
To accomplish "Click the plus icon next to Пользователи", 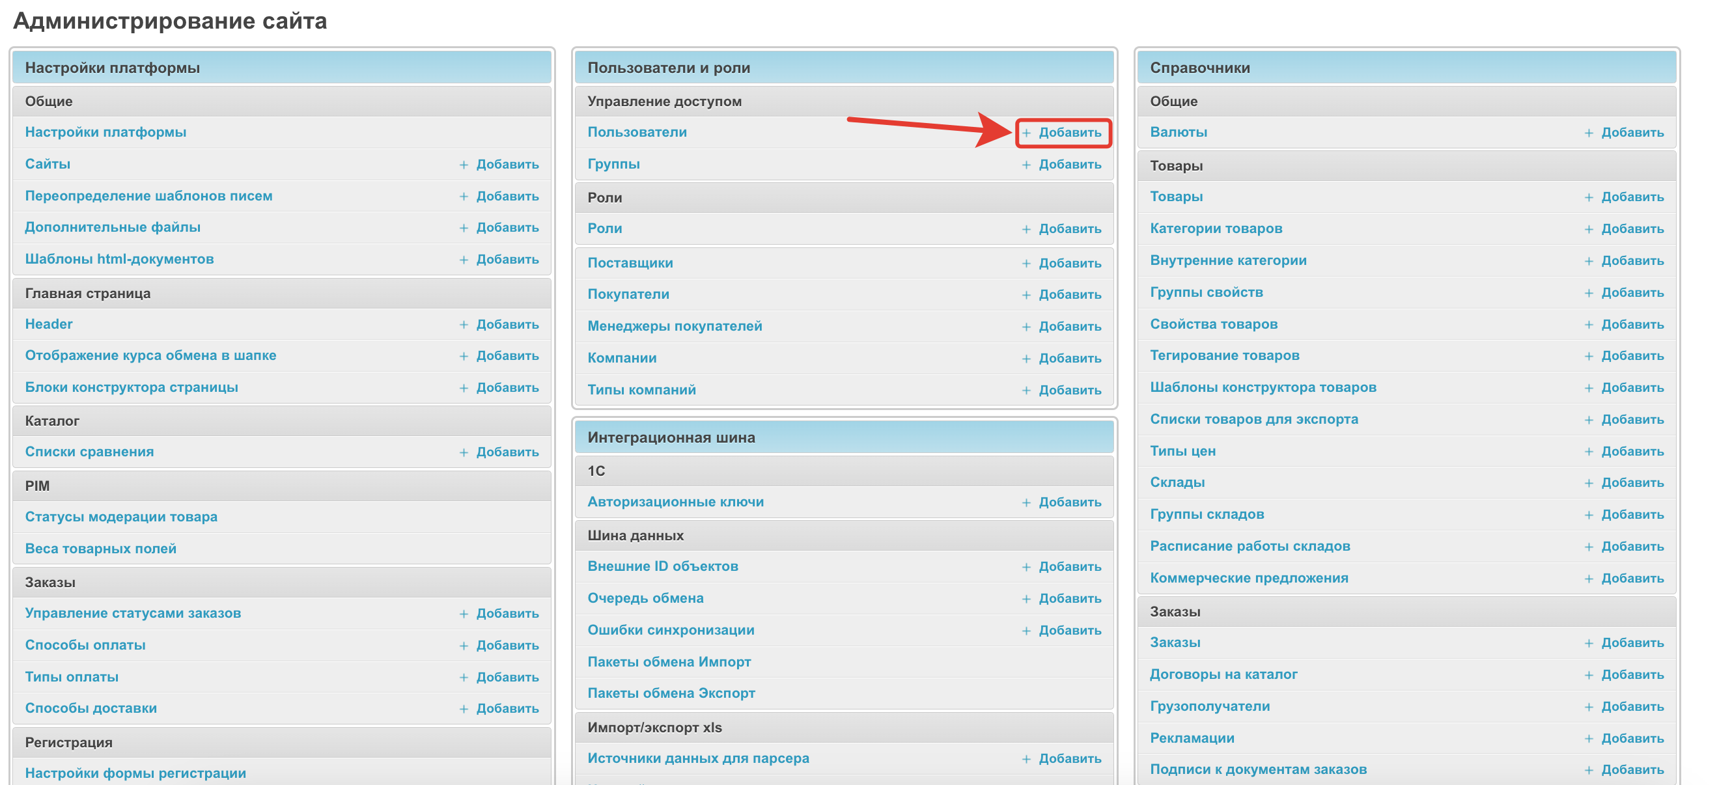I will (x=1026, y=133).
